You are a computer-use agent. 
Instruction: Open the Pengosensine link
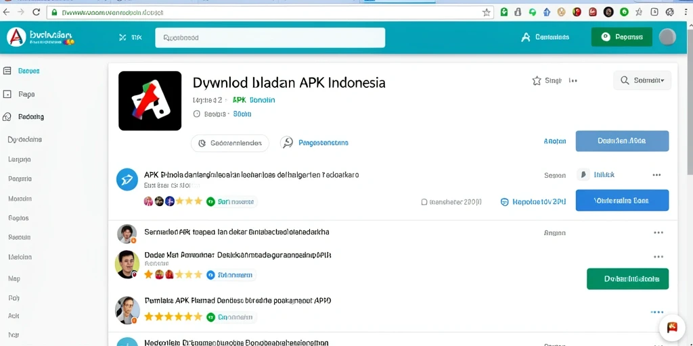click(323, 143)
